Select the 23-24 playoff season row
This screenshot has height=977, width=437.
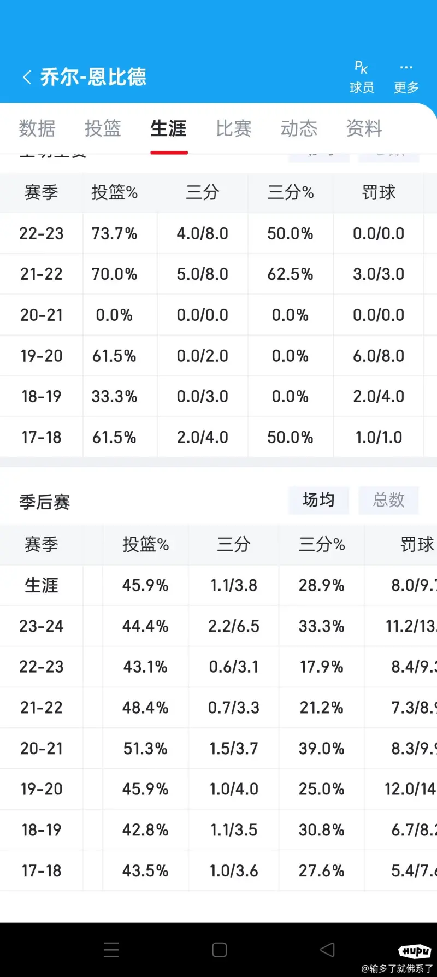pos(218,626)
